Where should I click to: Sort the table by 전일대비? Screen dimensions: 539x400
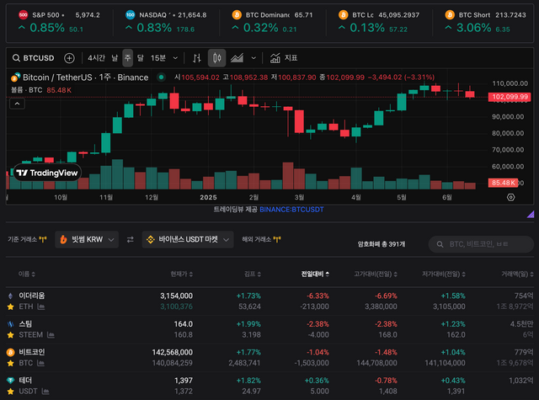coord(315,274)
